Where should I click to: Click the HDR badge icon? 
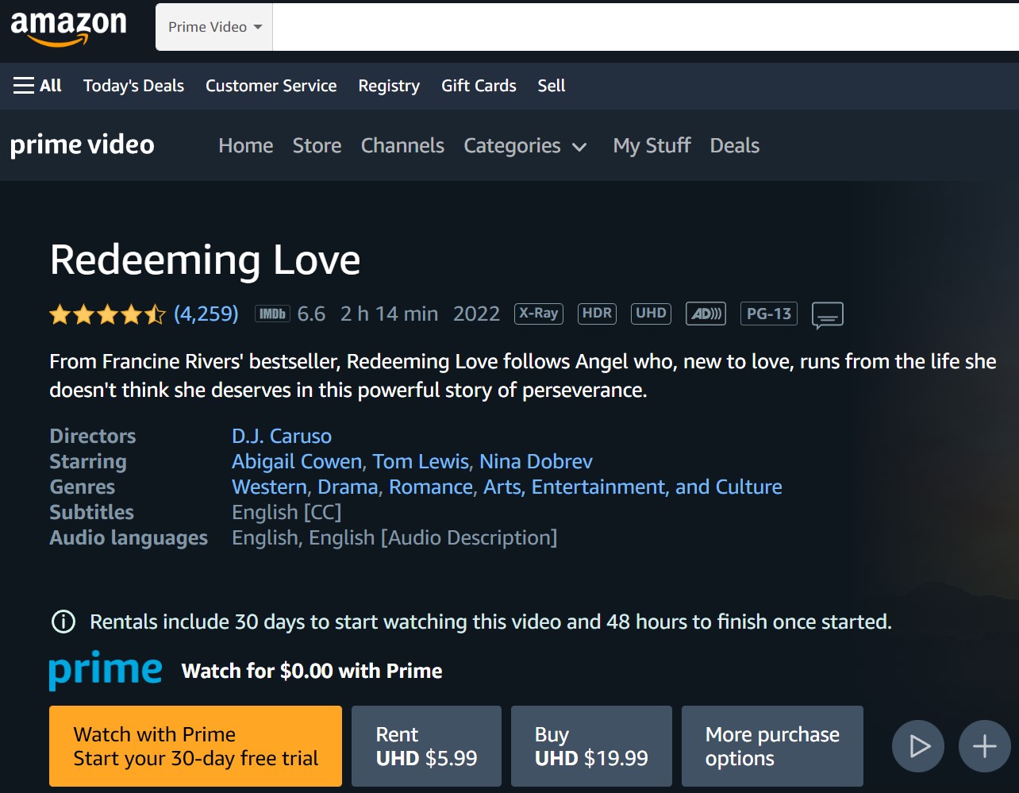[x=597, y=314]
